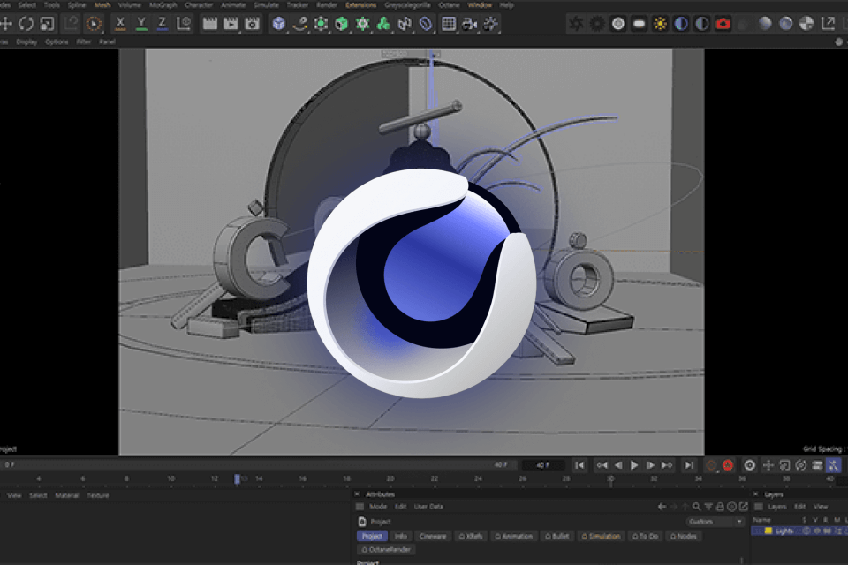848x565 pixels.
Task: Open the Octane menu
Action: tap(449, 5)
